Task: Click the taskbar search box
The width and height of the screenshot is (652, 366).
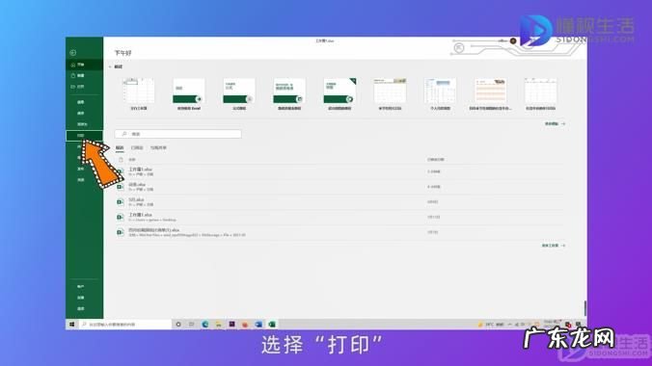Action: click(x=124, y=325)
